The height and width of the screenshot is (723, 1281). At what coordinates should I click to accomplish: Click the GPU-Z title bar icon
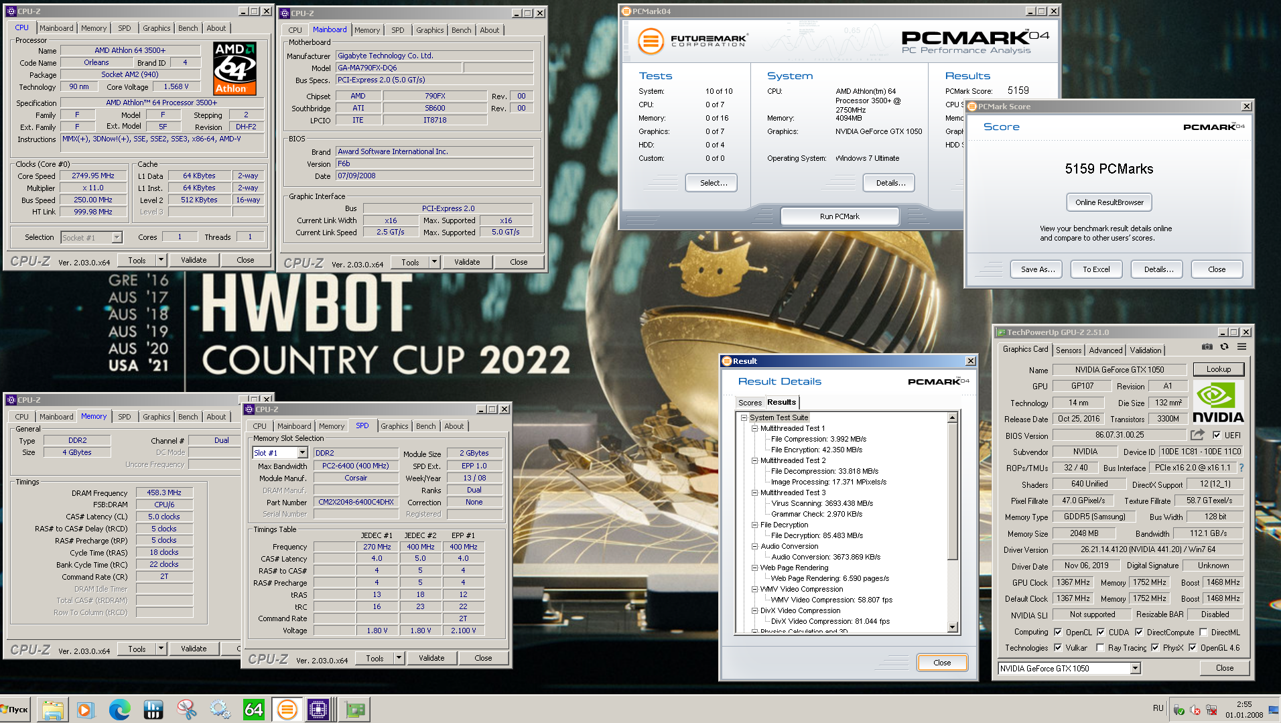tap(1001, 332)
